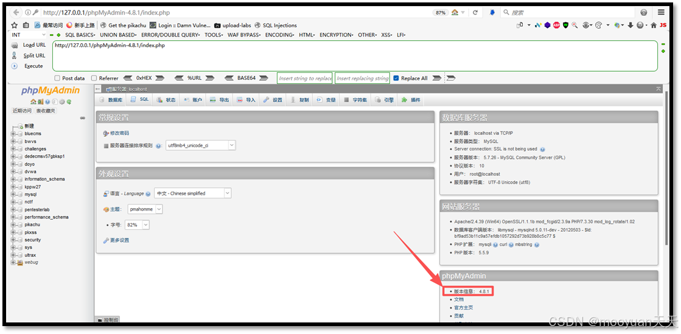
Task: Click the left arrow before 0xHEX
Action: (x=128, y=78)
